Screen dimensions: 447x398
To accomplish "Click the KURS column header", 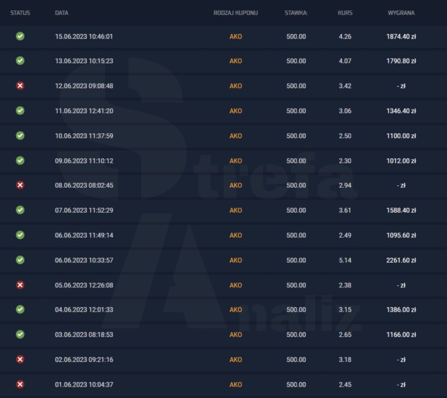I will 345,13.
